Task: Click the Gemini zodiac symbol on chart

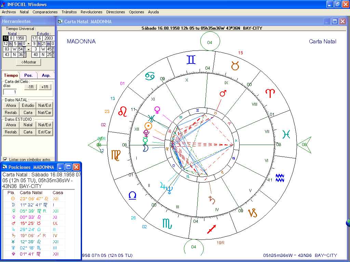Action: point(191,60)
